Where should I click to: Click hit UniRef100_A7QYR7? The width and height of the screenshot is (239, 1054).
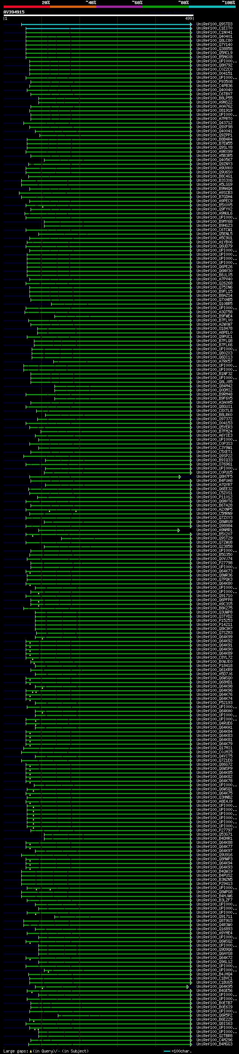coord(214,485)
